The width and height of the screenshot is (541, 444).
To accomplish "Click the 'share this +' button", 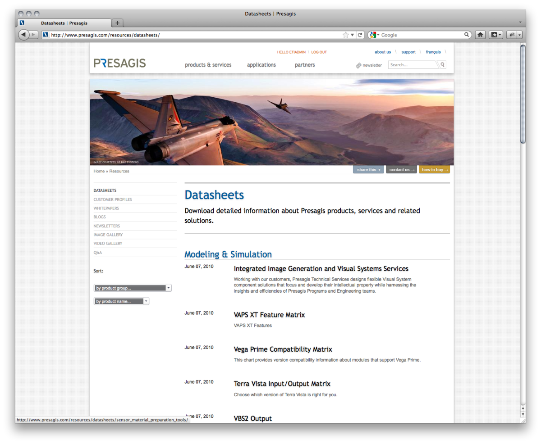I will pyautogui.click(x=368, y=170).
